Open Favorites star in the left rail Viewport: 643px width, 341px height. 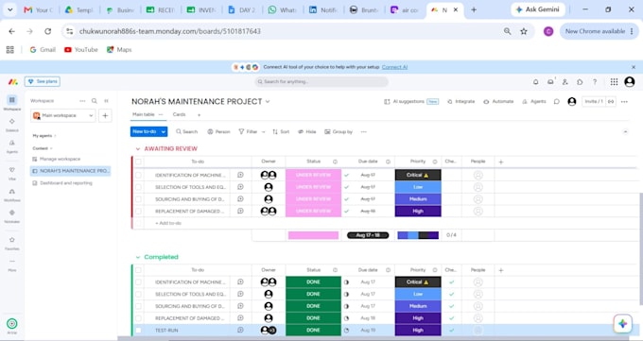coord(12,243)
